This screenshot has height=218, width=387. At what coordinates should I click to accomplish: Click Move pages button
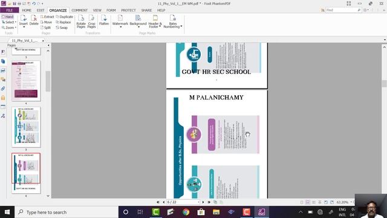pos(46,22)
